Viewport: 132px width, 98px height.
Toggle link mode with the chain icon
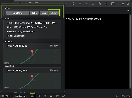click(64, 96)
